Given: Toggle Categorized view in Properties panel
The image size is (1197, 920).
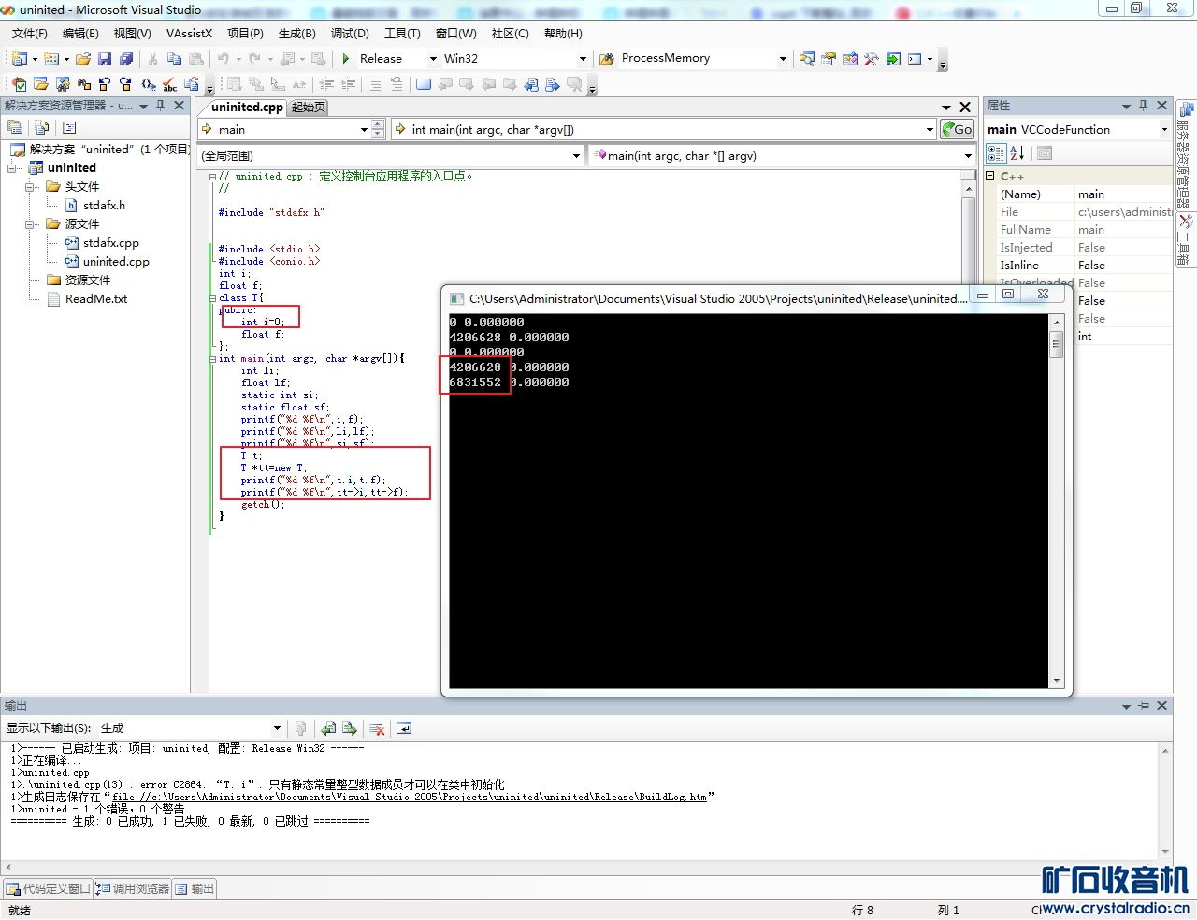Looking at the screenshot, I should tap(996, 153).
